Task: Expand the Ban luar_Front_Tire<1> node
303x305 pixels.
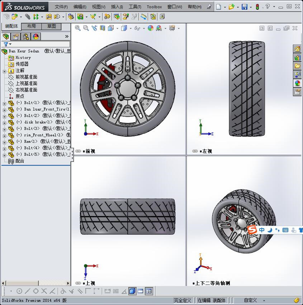Action: point(4,110)
